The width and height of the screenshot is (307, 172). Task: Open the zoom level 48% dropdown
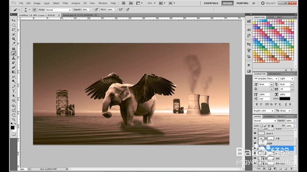pyautogui.click(x=154, y=3)
